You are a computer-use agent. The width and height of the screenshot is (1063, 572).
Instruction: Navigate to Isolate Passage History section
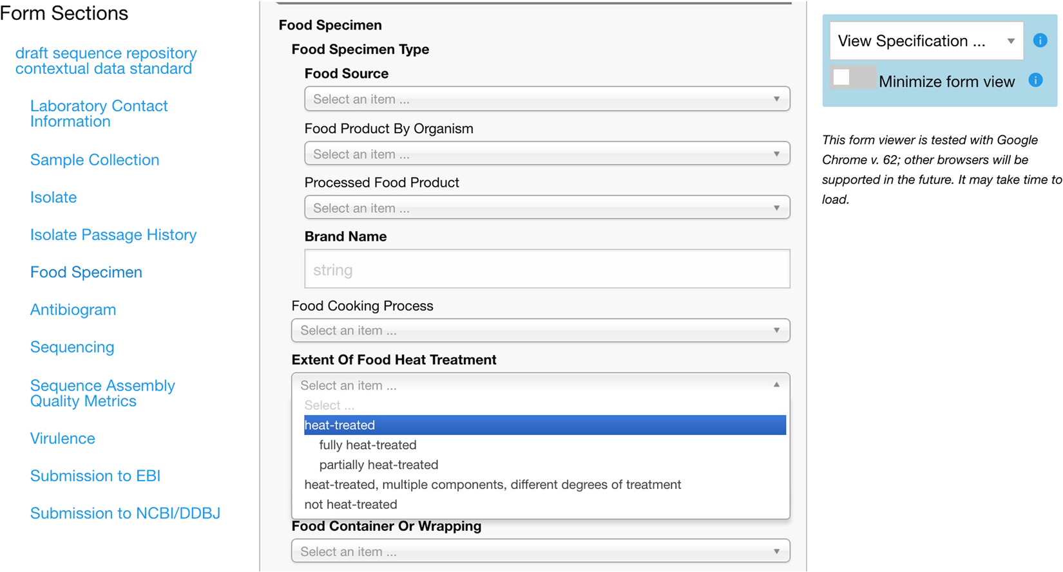(113, 235)
